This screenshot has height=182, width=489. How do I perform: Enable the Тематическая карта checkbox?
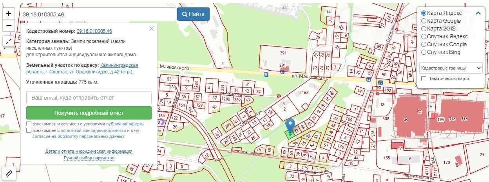424,79
